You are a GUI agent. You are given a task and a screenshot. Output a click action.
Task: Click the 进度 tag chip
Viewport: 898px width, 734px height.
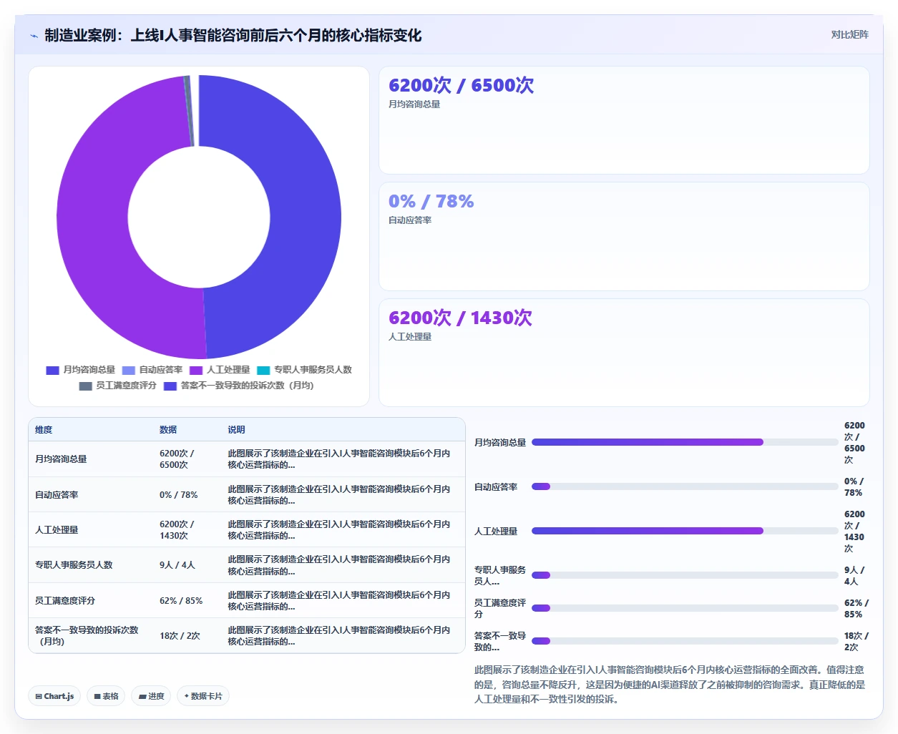coord(151,696)
